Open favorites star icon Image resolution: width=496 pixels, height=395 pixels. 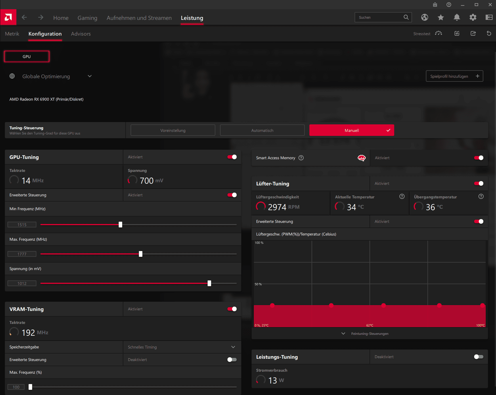pyautogui.click(x=441, y=18)
